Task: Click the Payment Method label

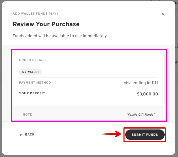Action: point(35,83)
